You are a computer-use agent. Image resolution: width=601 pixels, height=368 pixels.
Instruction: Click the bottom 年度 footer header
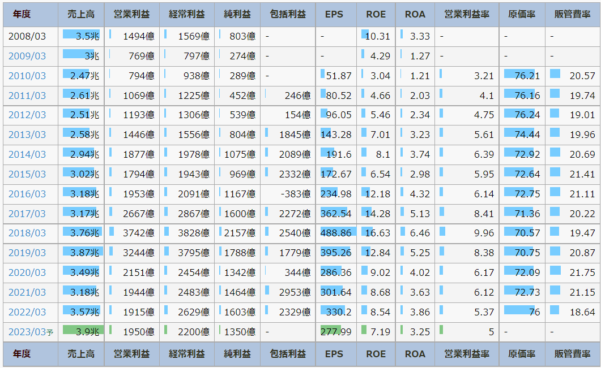coord(31,354)
